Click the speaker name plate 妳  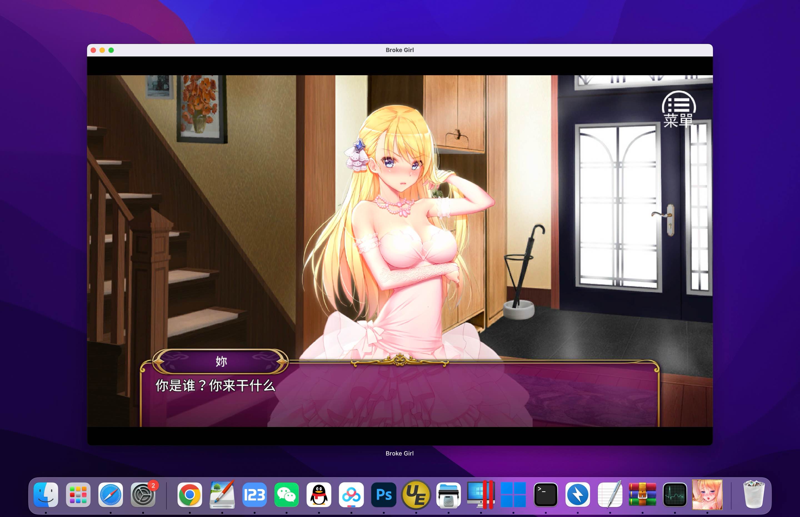[221, 361]
